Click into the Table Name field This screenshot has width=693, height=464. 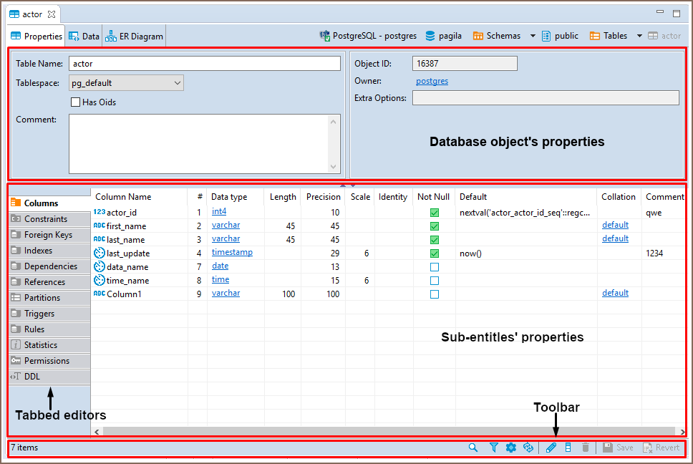tap(204, 64)
